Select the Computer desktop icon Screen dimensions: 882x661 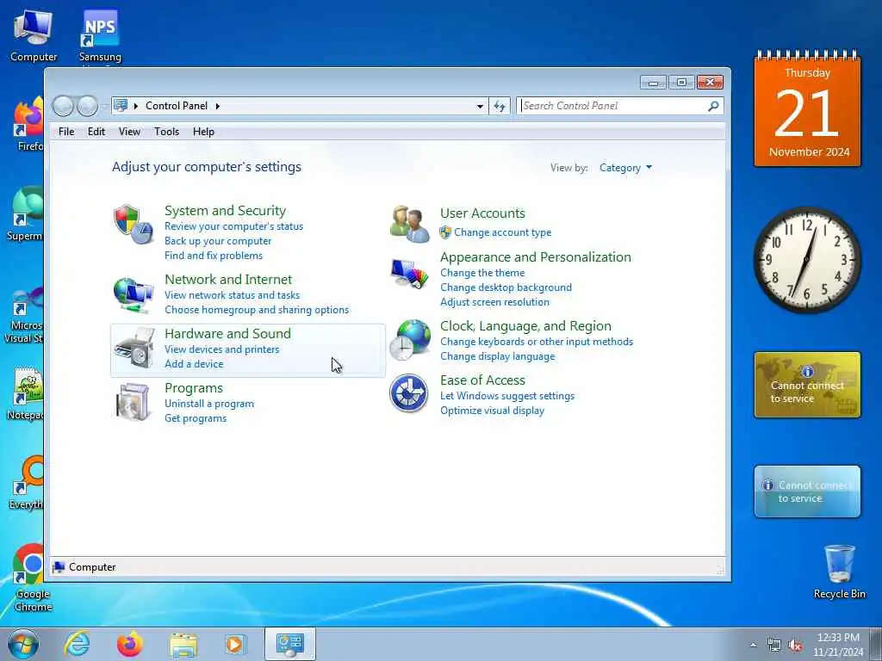34,36
